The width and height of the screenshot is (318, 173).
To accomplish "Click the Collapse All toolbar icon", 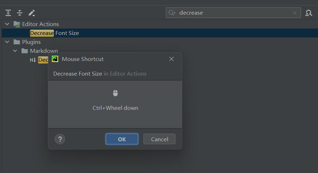I will 20,13.
